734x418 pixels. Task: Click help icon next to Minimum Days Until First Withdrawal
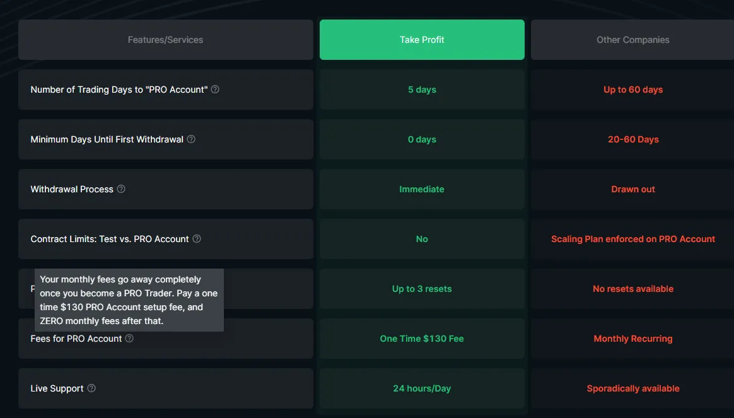[x=191, y=139]
